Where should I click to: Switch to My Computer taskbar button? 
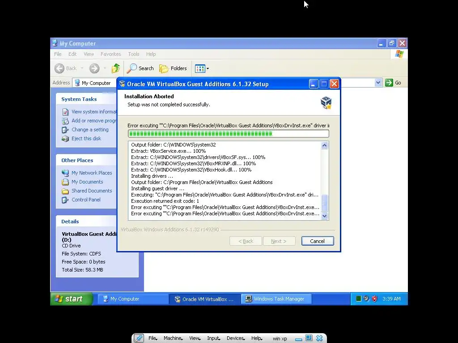click(133, 299)
